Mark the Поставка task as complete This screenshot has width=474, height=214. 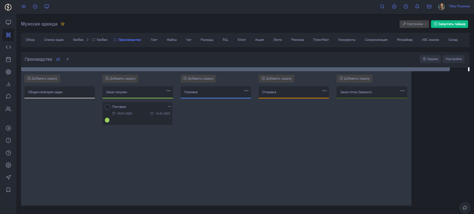pyautogui.click(x=108, y=107)
